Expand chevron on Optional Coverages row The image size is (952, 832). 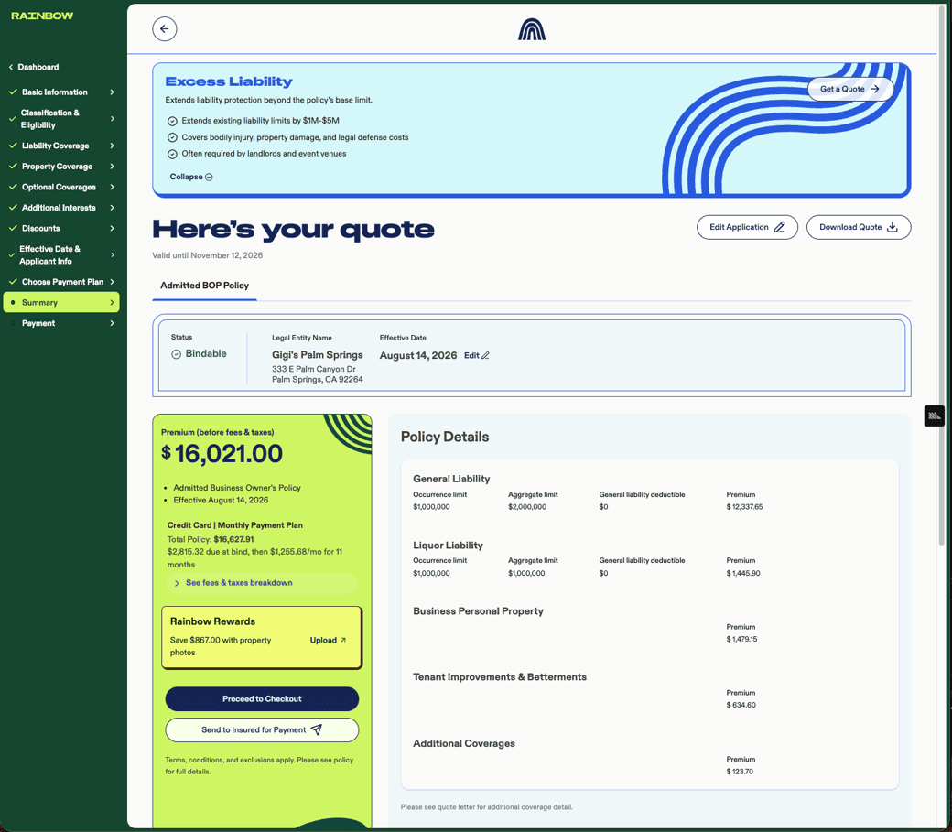click(113, 187)
